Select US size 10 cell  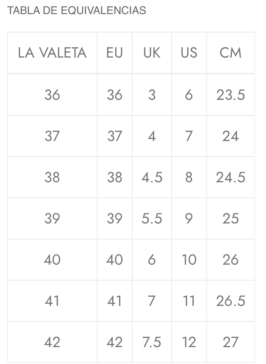189,260
